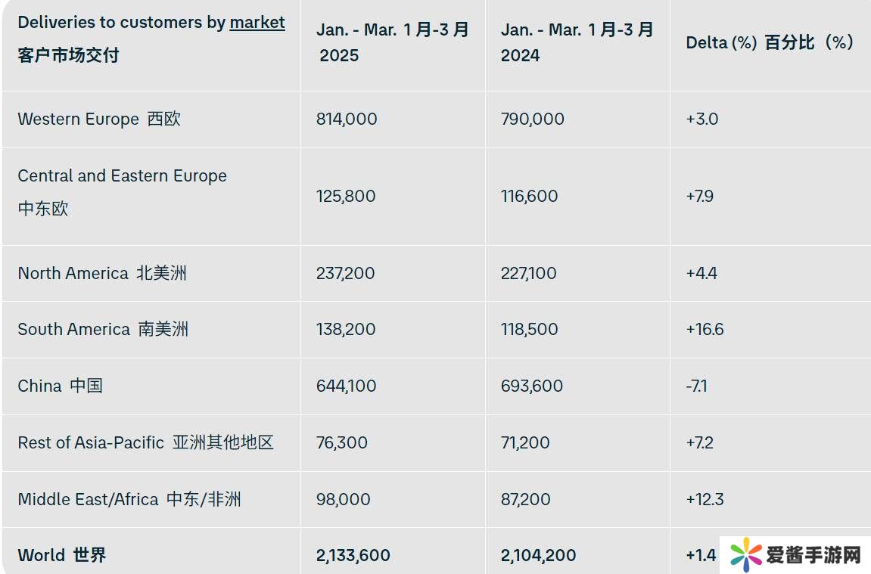Viewport: 871px width, 574px height.
Task: Click the Jan. - Mar. 2025 column header
Action: 393,42
